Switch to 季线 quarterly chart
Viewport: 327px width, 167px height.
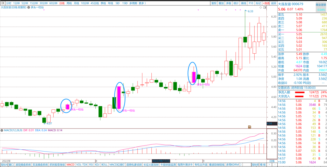click(103, 3)
